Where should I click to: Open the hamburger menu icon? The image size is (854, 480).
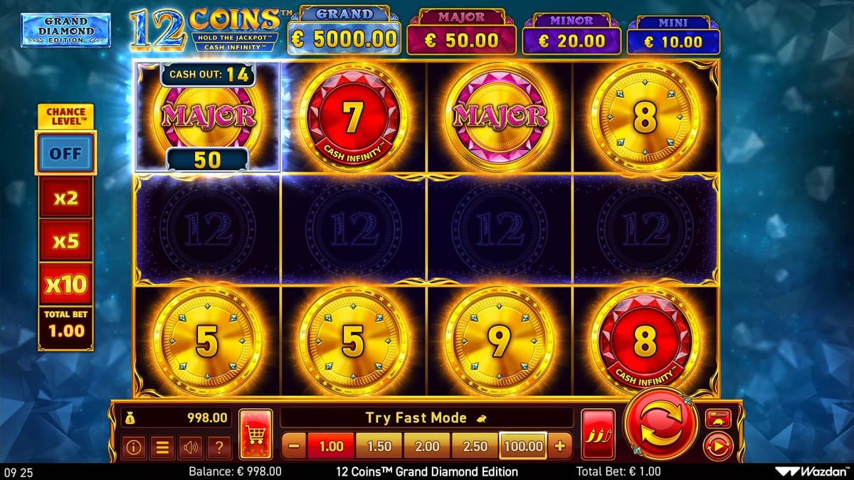click(x=162, y=447)
